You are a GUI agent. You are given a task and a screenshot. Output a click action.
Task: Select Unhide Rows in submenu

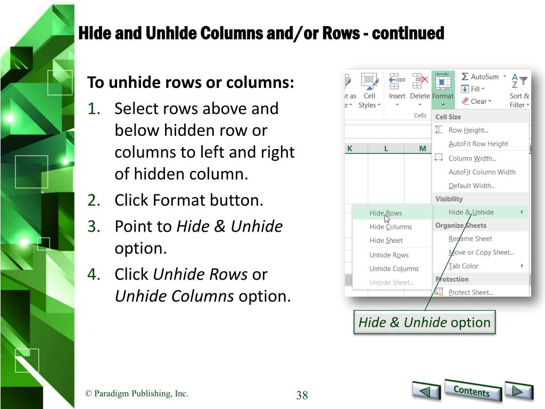point(392,255)
